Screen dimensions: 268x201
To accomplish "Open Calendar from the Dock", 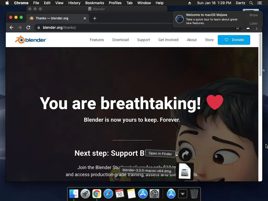I will click(120, 194).
